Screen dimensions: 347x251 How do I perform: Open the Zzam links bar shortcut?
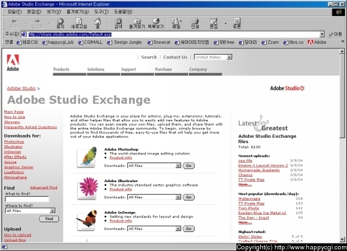(270, 42)
